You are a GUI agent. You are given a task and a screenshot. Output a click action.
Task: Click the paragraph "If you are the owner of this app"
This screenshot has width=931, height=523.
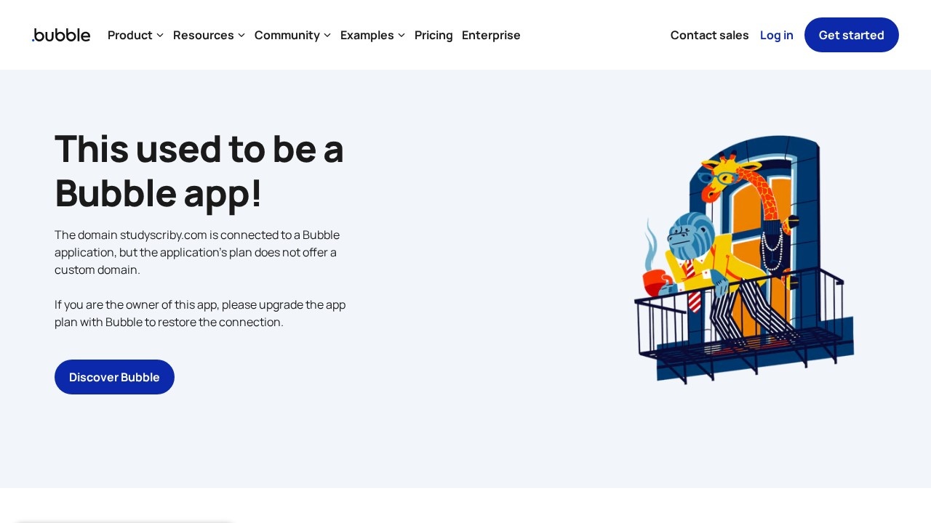click(x=200, y=313)
